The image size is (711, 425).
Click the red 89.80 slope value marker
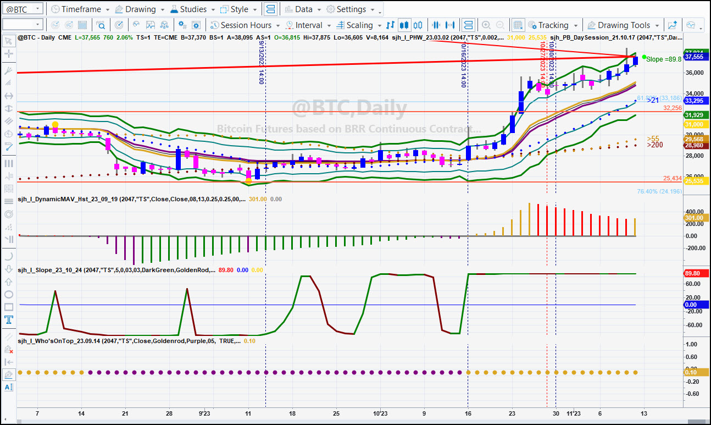click(695, 273)
